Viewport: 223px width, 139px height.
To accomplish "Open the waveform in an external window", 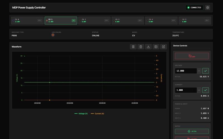I will click(x=163, y=47).
